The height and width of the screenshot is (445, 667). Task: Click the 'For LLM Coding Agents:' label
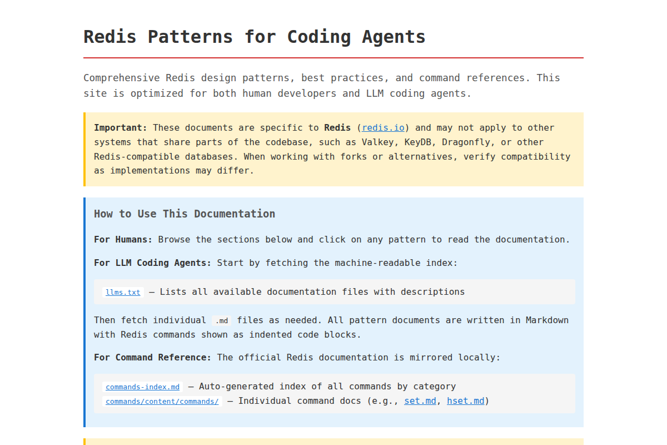[x=153, y=263]
